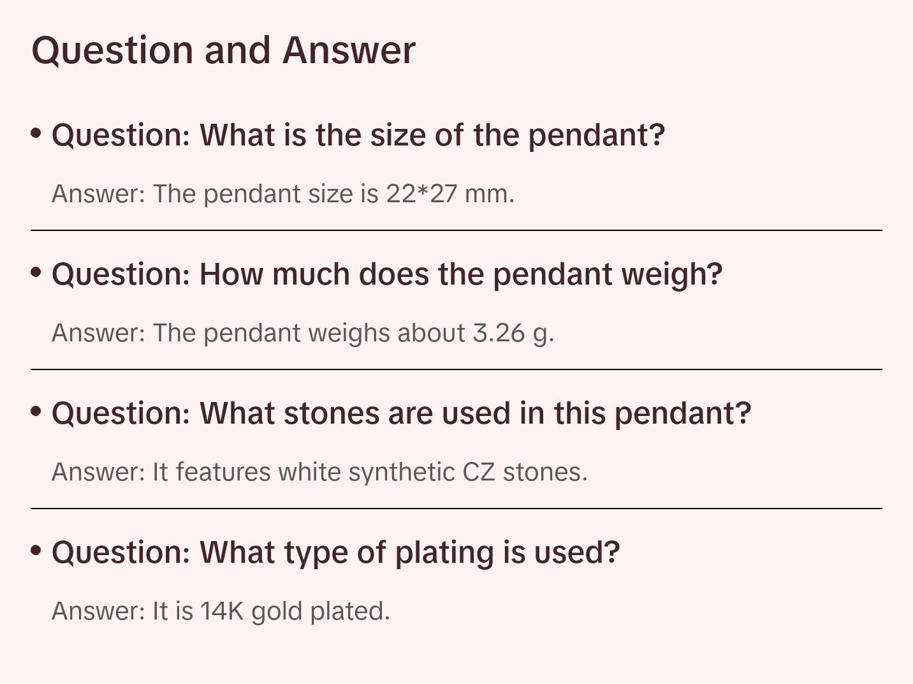The height and width of the screenshot is (684, 913).
Task: Click the bullet before the plating question
Action: pos(36,550)
